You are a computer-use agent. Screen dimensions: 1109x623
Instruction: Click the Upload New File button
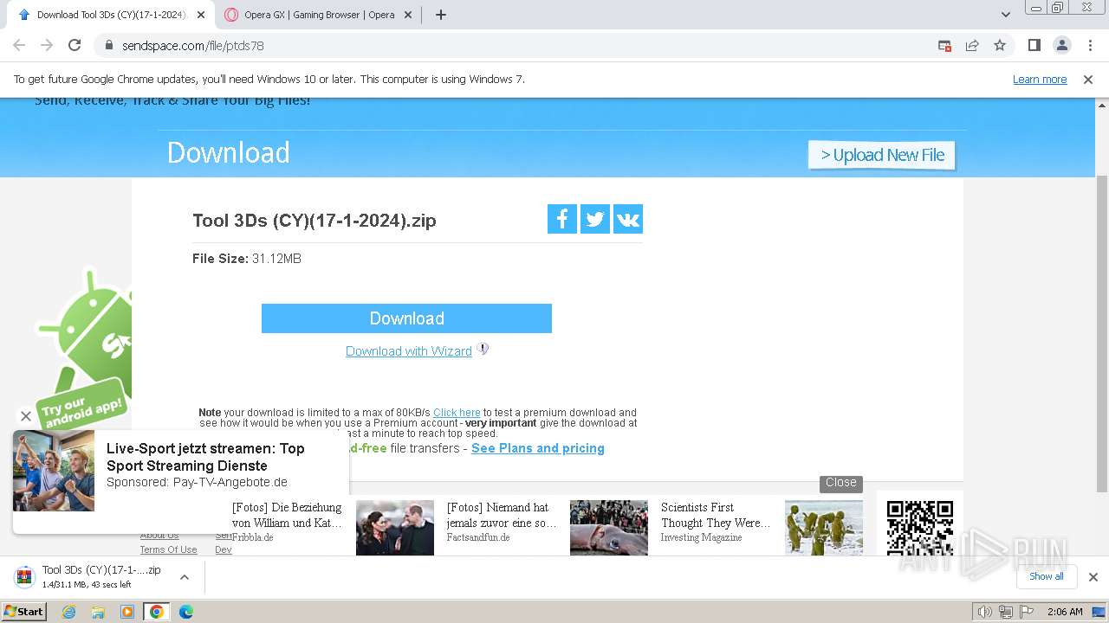[x=882, y=155]
